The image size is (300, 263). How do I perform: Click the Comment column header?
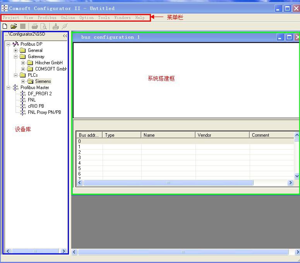[x=272, y=135]
